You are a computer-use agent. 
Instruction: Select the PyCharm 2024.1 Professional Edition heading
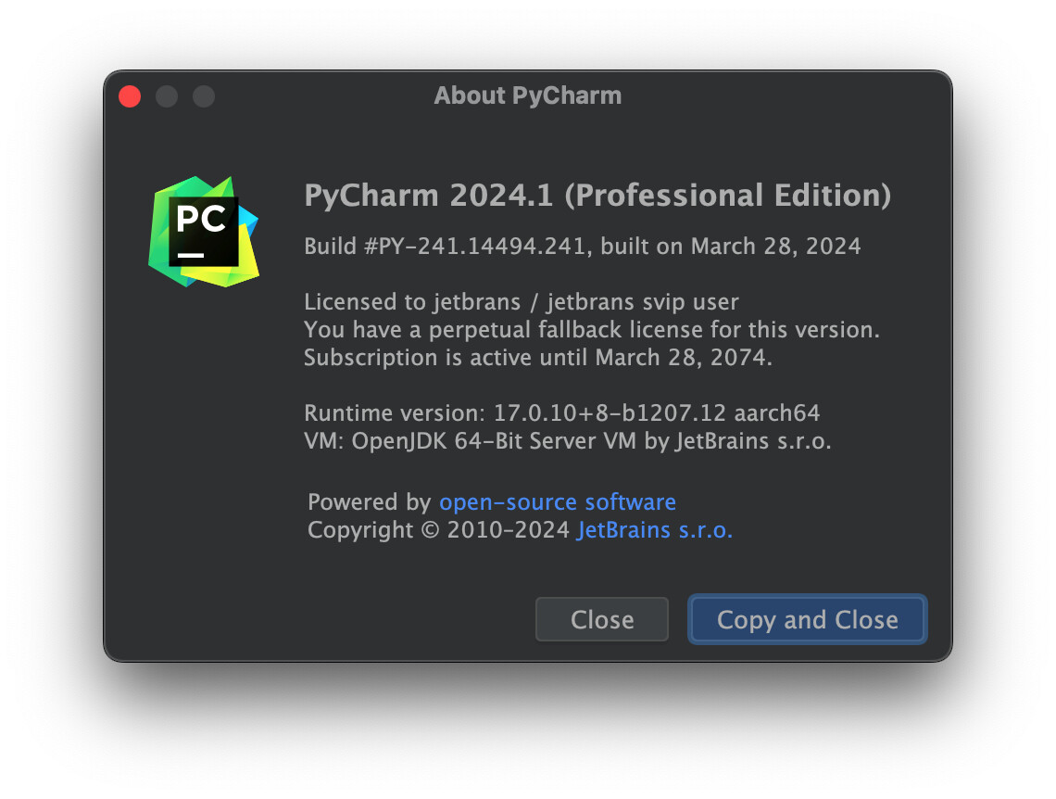pos(597,196)
